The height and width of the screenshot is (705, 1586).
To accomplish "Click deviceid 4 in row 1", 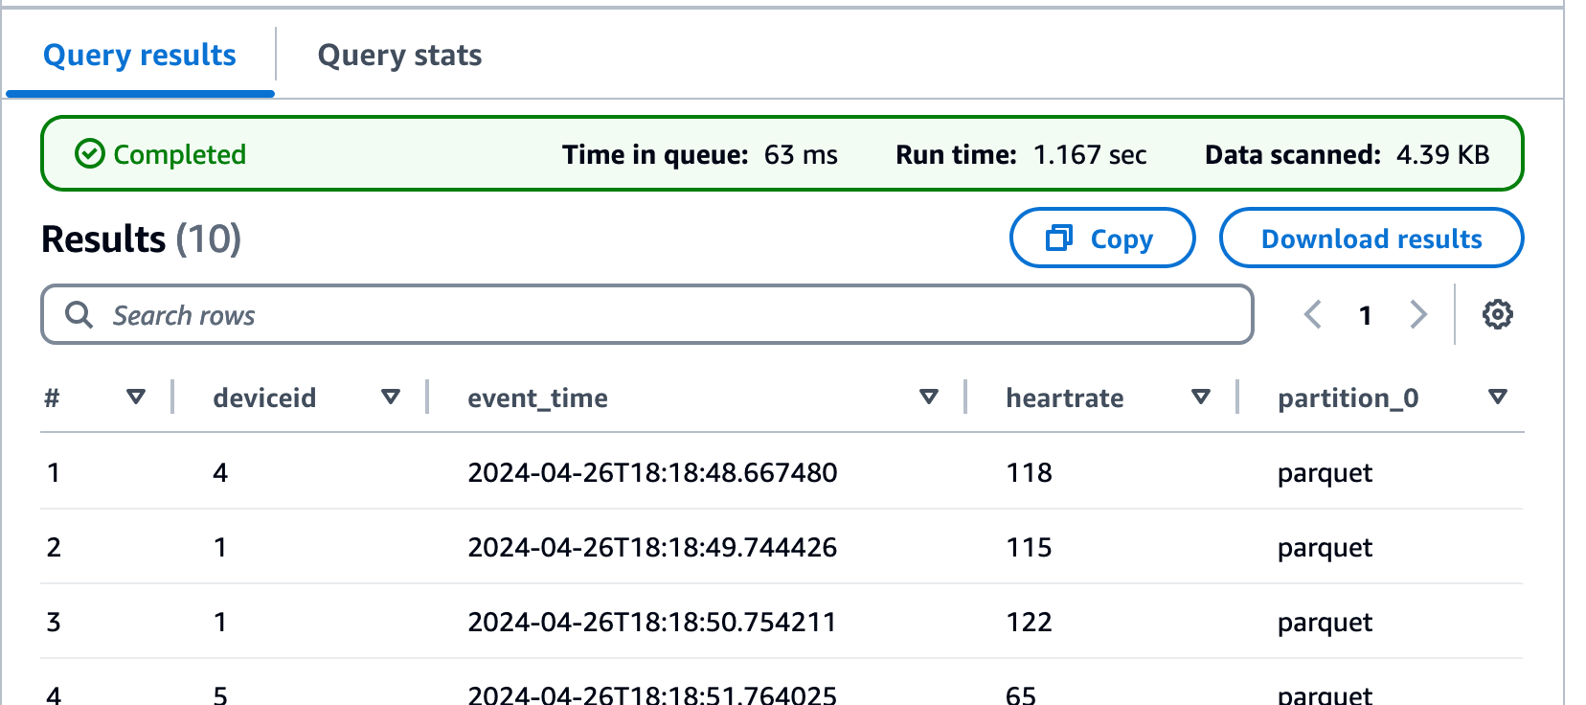I will [220, 472].
